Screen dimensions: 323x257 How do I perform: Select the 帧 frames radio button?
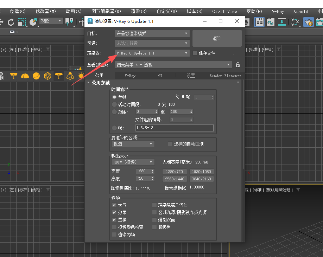(114, 128)
